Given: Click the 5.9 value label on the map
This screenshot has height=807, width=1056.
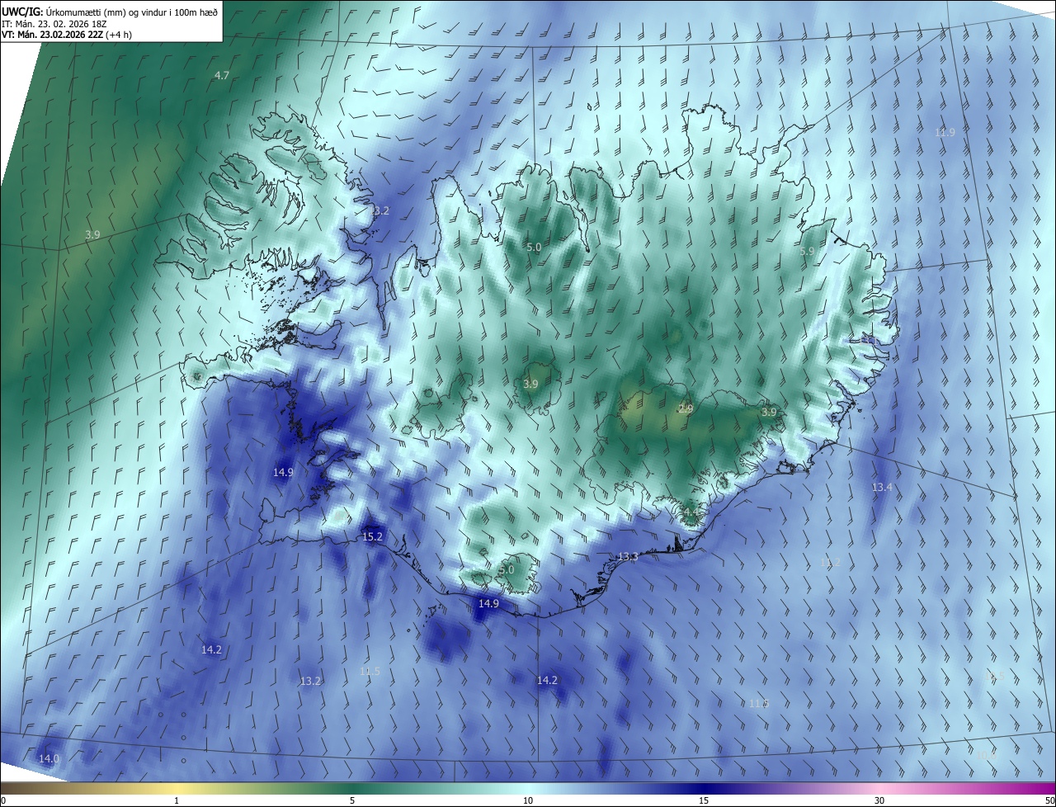Looking at the screenshot, I should 807,251.
